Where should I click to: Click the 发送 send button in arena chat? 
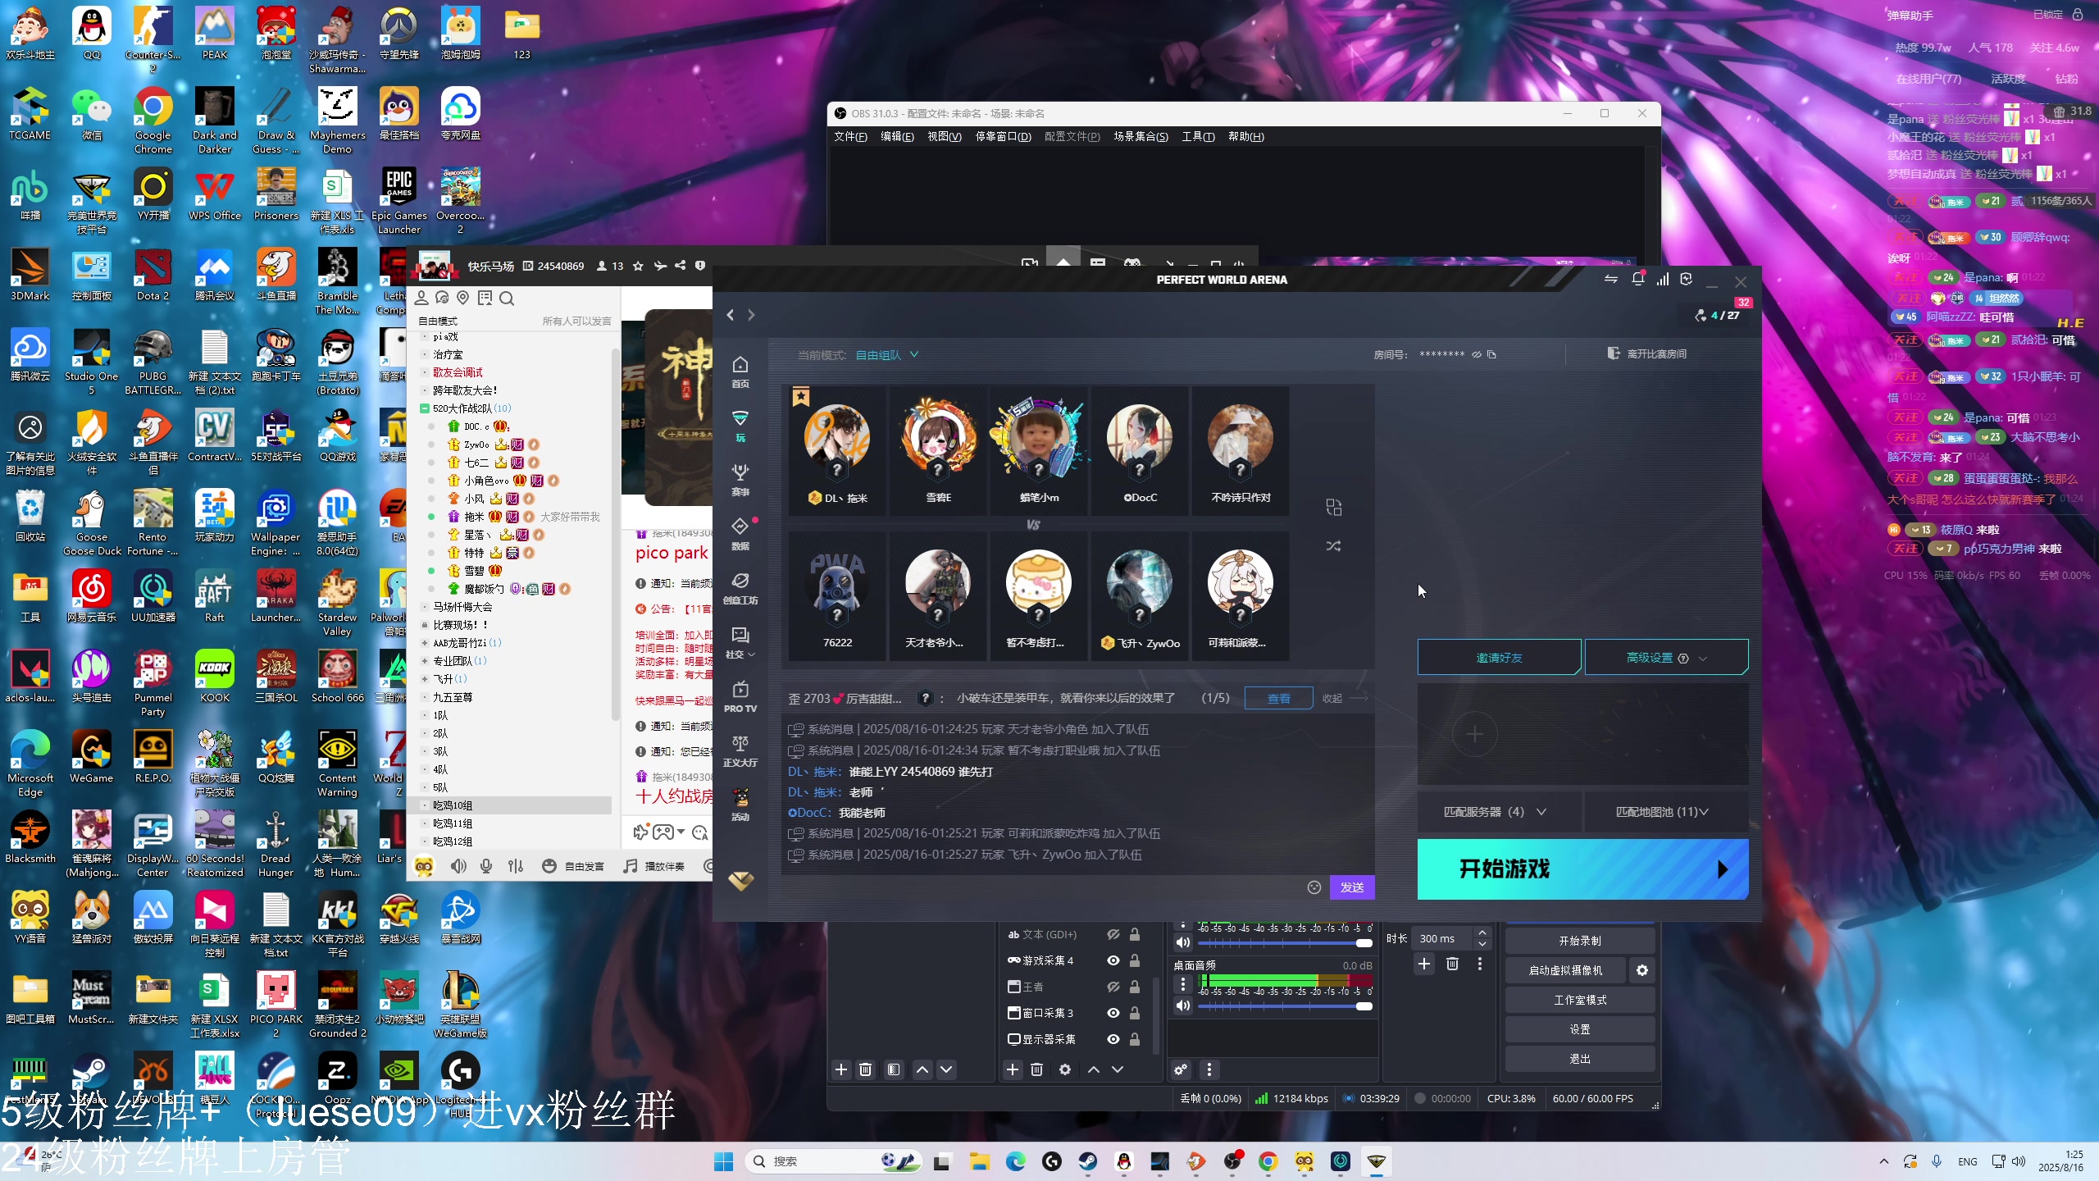point(1351,887)
